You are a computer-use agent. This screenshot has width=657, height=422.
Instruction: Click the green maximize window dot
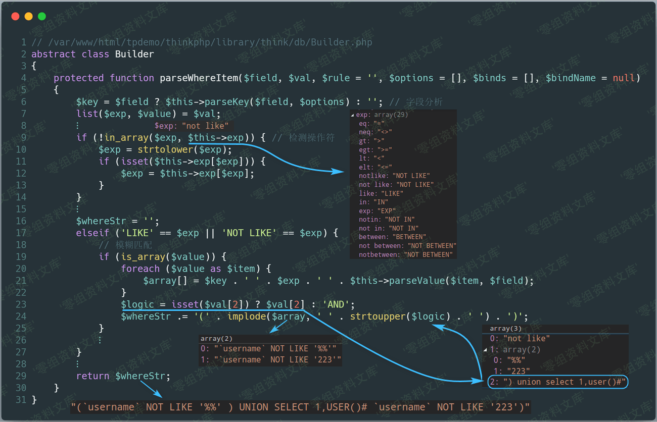[42, 17]
